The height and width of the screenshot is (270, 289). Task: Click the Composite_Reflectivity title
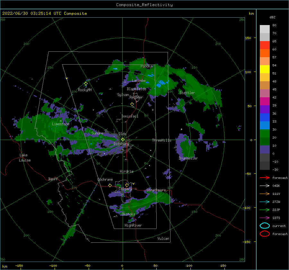(144, 5)
